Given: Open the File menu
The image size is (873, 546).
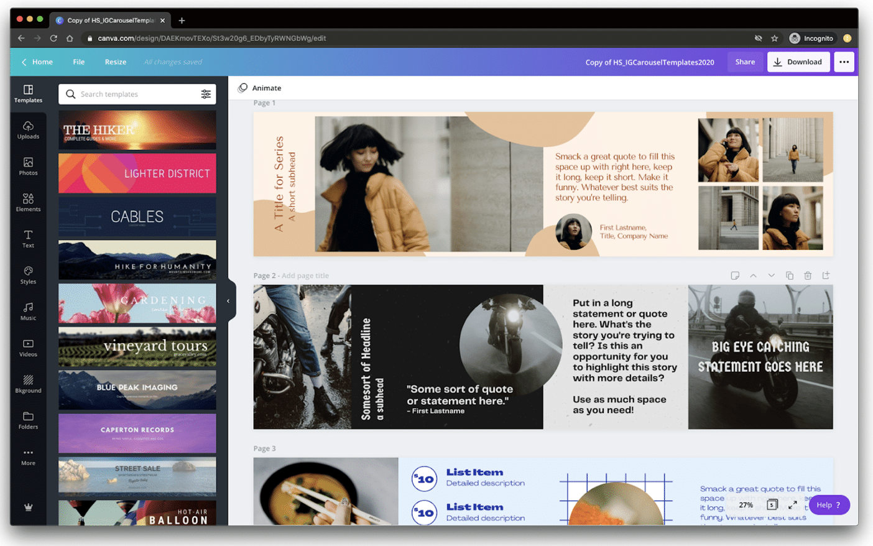Looking at the screenshot, I should tap(78, 62).
